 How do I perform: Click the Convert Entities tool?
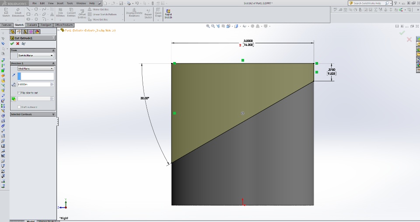(71, 13)
